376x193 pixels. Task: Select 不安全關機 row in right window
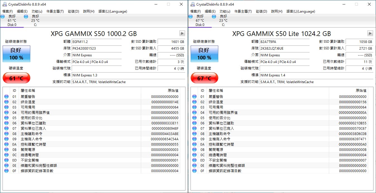[279, 160]
